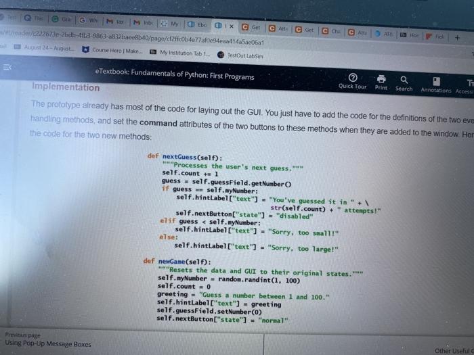Viewport: 474px width, 355px height.
Task: Switch to the first Get Chegg tab
Action: pos(252,28)
